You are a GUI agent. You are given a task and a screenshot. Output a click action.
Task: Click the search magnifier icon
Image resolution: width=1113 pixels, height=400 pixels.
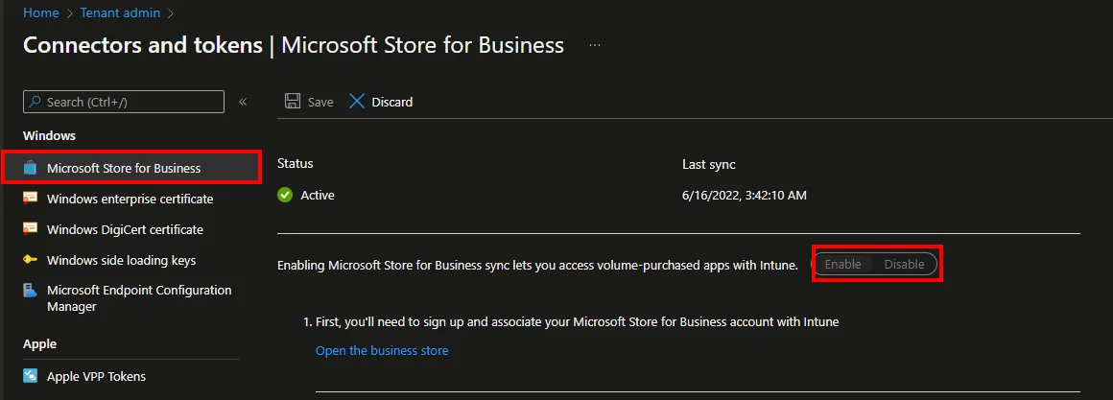[35, 102]
